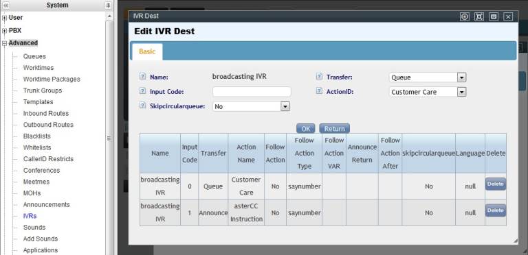Click the help icon beside Name
Screen dimensions: 528x255
click(x=142, y=77)
